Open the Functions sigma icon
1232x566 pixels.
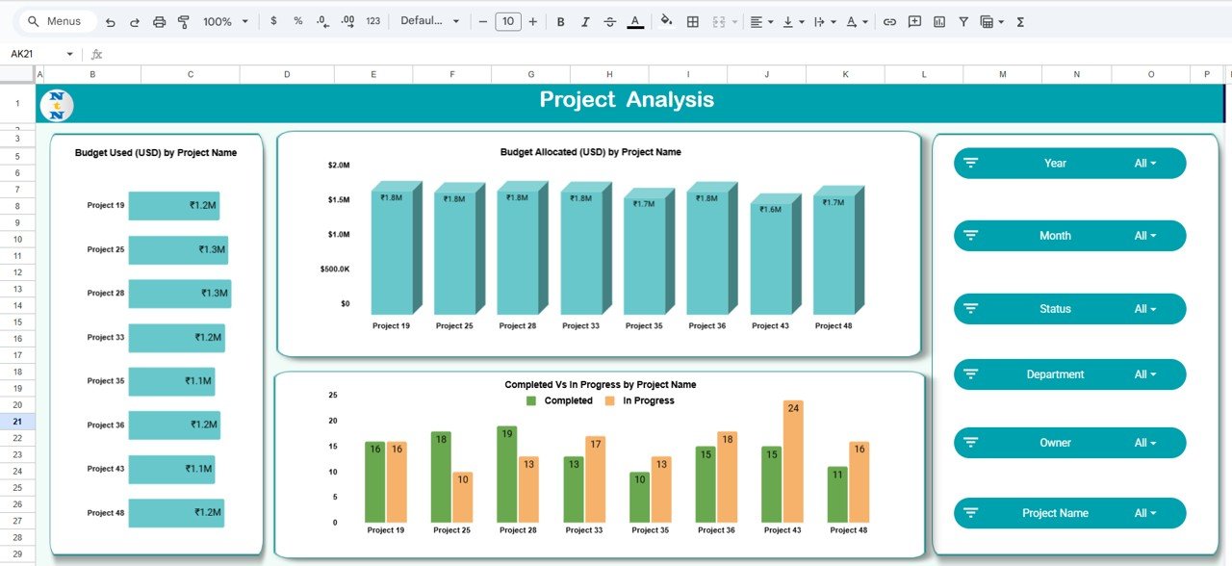click(x=1020, y=21)
